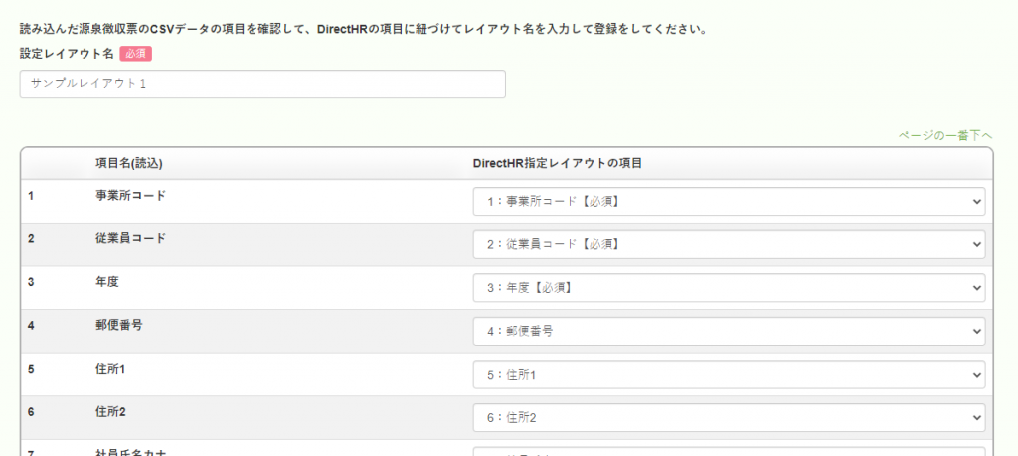Viewport: 1018px width, 456px height.
Task: Expand the 4:郵便番号 dropdown
Action: [x=729, y=332]
